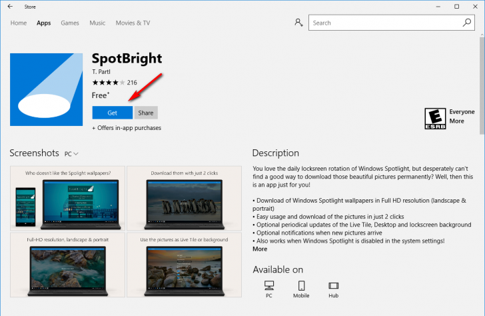Click the ESRB Everyone rating icon

point(435,119)
